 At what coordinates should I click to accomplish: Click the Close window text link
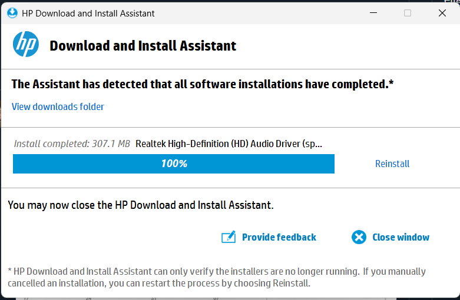click(x=401, y=237)
